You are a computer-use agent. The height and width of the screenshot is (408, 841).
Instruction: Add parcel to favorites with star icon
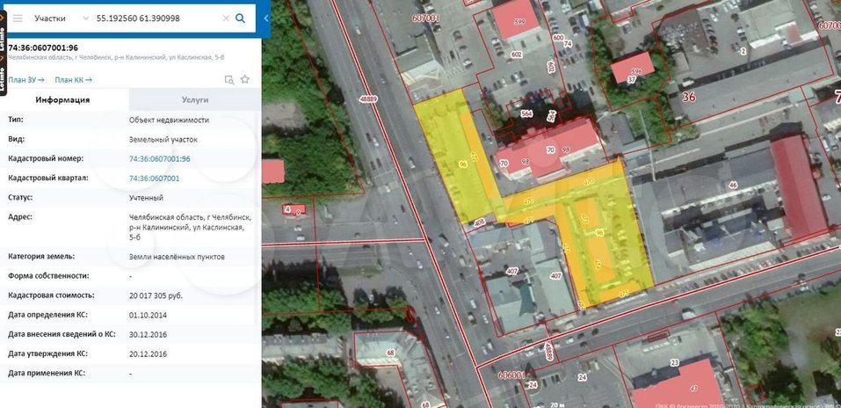[245, 79]
